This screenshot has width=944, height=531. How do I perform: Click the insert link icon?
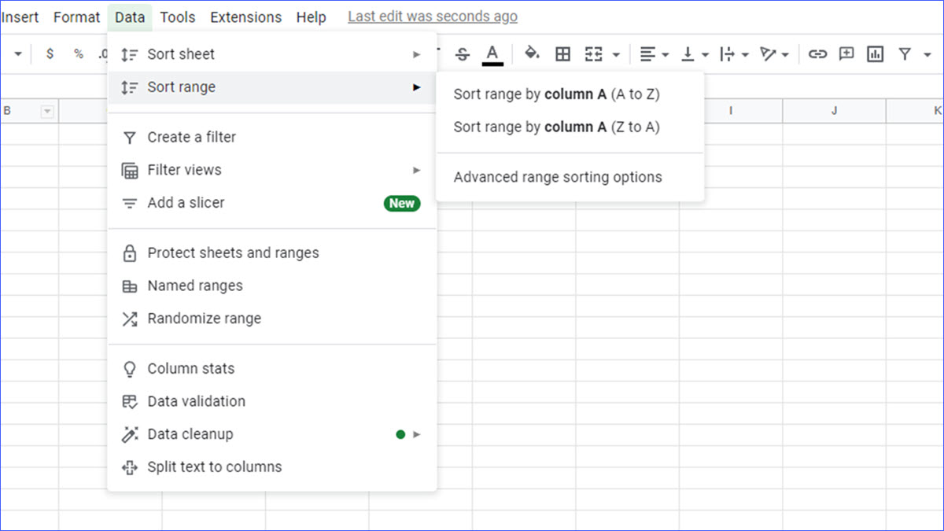pos(818,54)
